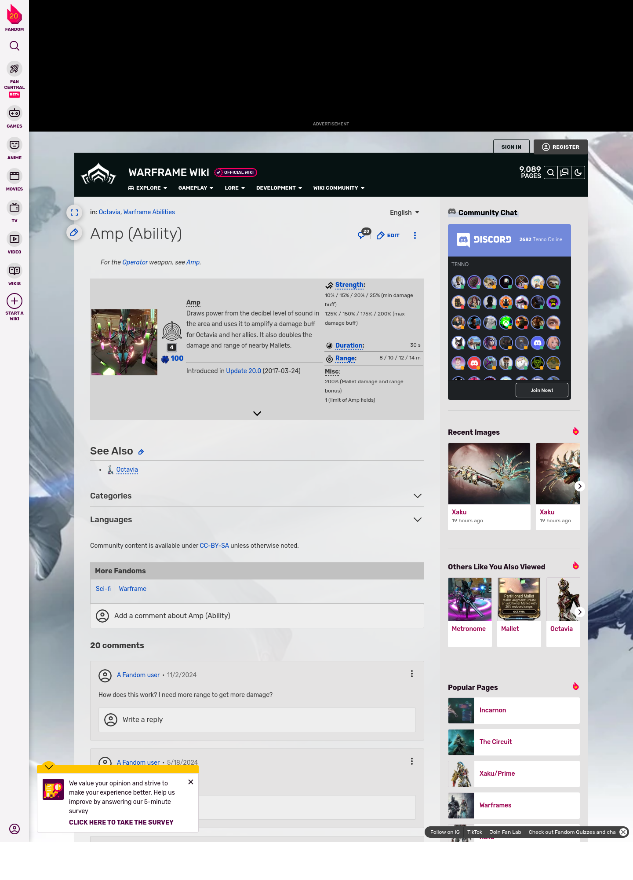
Task: Click the Warframe lotus logo
Action: coord(98,174)
